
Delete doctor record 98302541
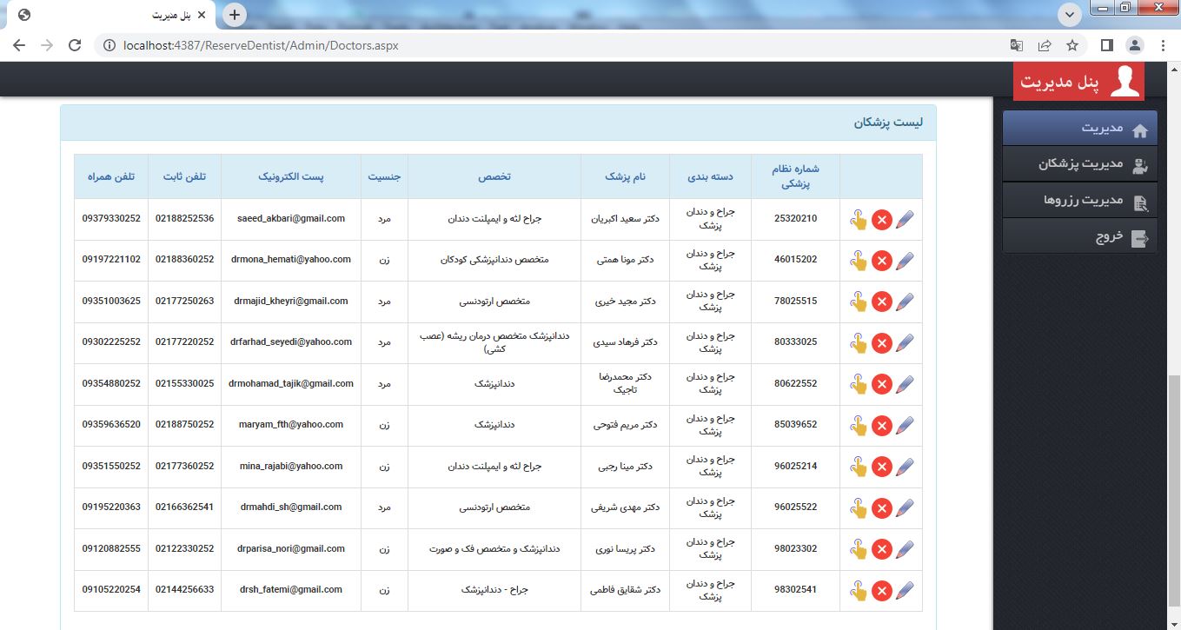coord(881,591)
